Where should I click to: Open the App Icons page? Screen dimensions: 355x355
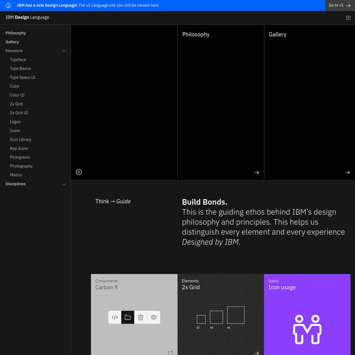click(19, 148)
